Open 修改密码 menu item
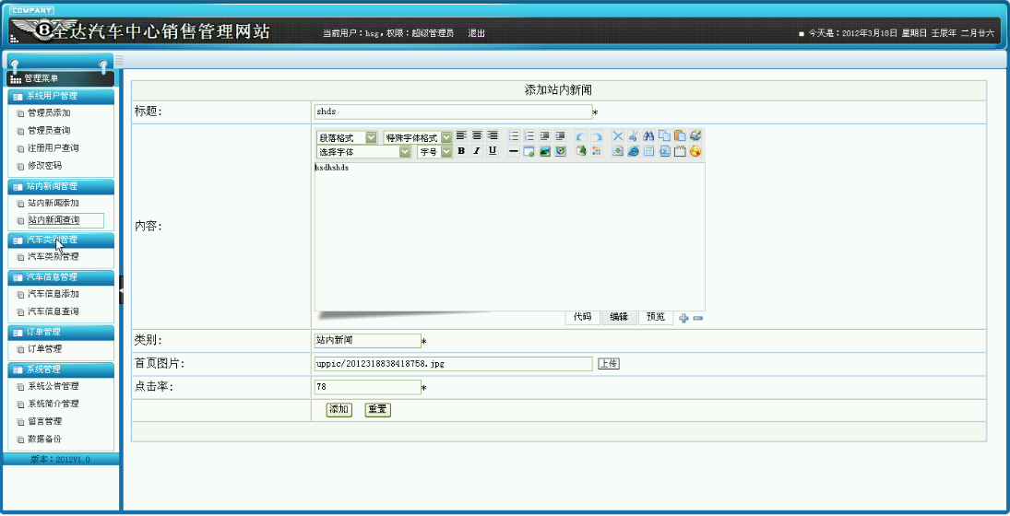1010x516 pixels. coord(44,165)
